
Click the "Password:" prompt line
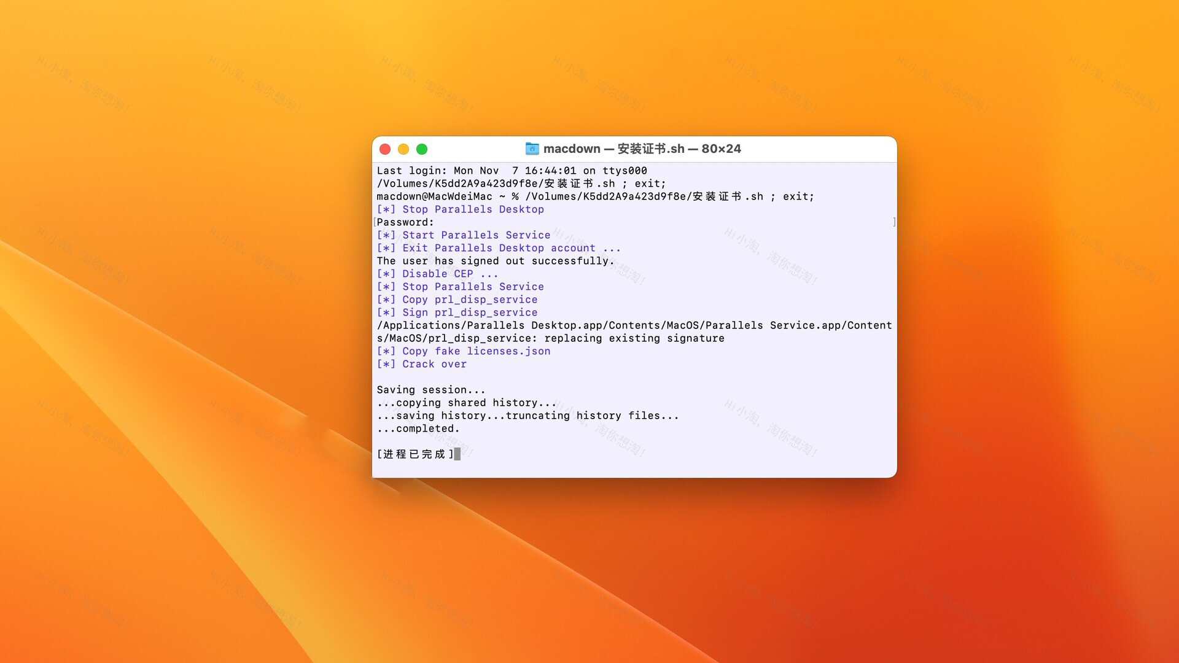405,222
